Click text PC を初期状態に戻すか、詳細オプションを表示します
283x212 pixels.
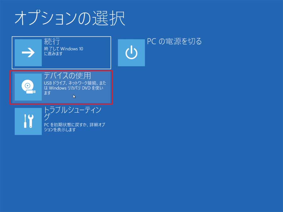pos(74,127)
